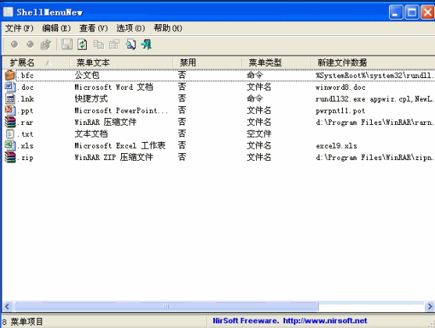The width and height of the screenshot is (435, 328).
Task: Click the ShellMenuNew title bar app icon
Action: coord(8,12)
